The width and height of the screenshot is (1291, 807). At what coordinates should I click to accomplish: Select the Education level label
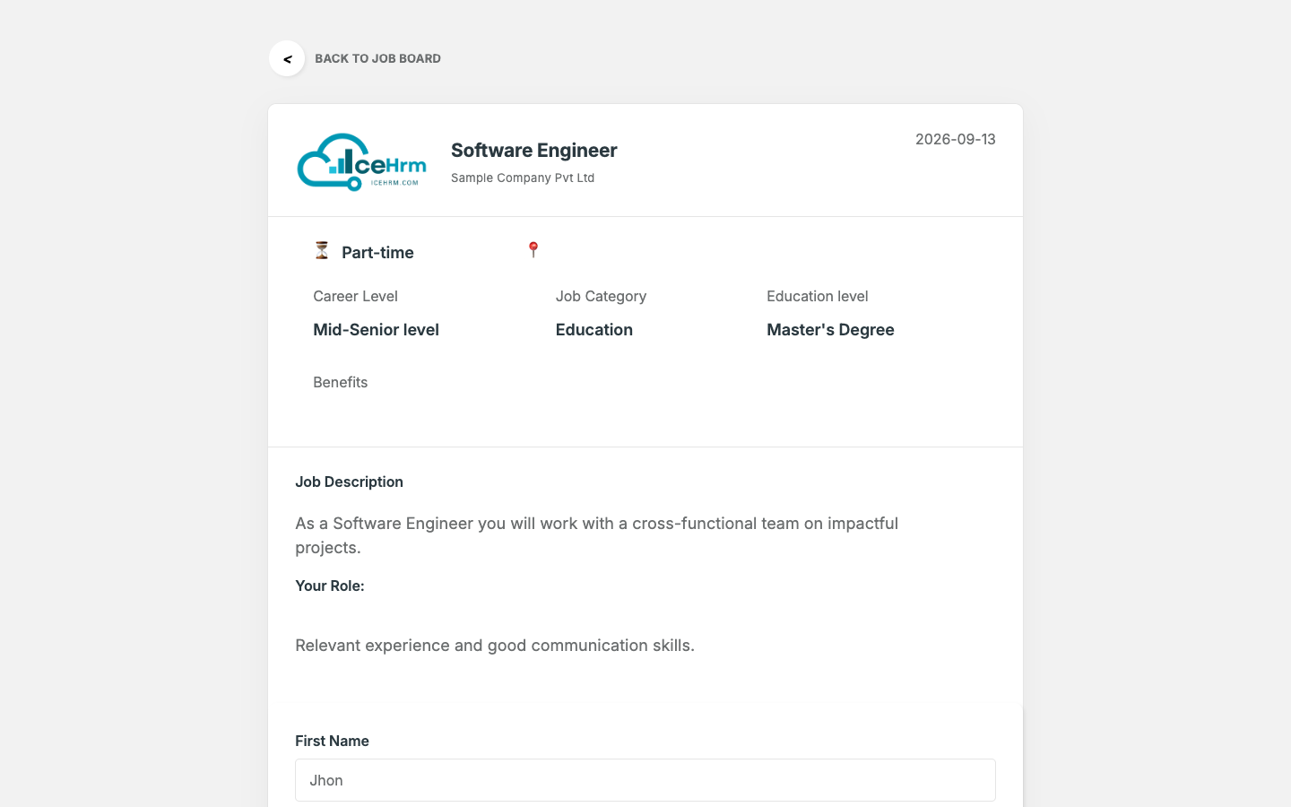click(818, 296)
